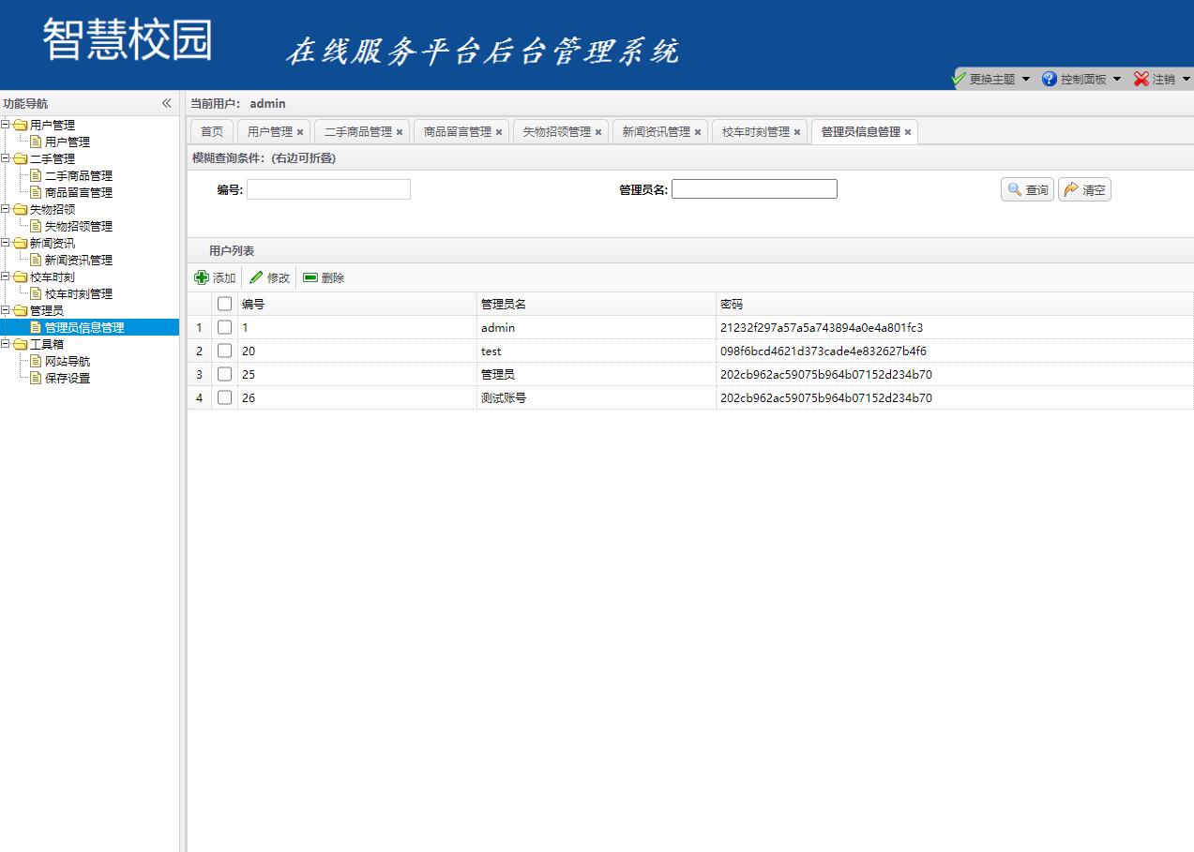
Task: Collapse the 用户管理 tree node
Action: [7, 125]
